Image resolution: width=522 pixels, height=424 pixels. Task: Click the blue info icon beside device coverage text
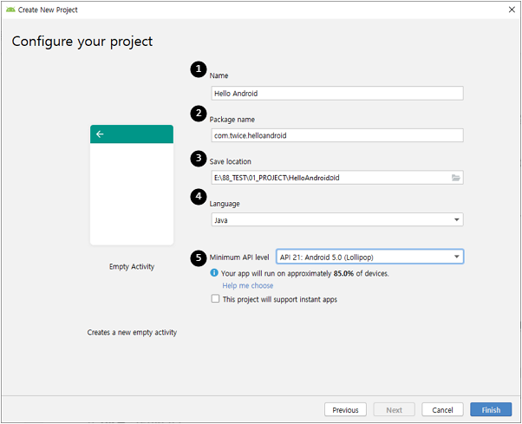214,273
